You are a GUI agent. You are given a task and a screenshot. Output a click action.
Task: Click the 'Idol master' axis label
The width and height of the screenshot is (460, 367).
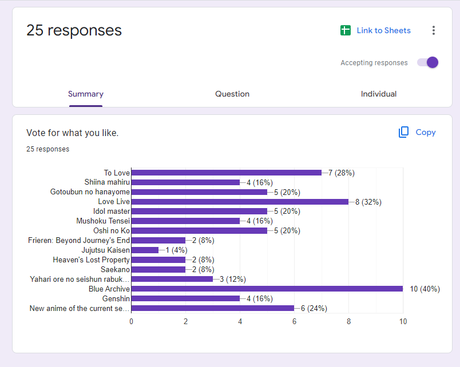[112, 212]
